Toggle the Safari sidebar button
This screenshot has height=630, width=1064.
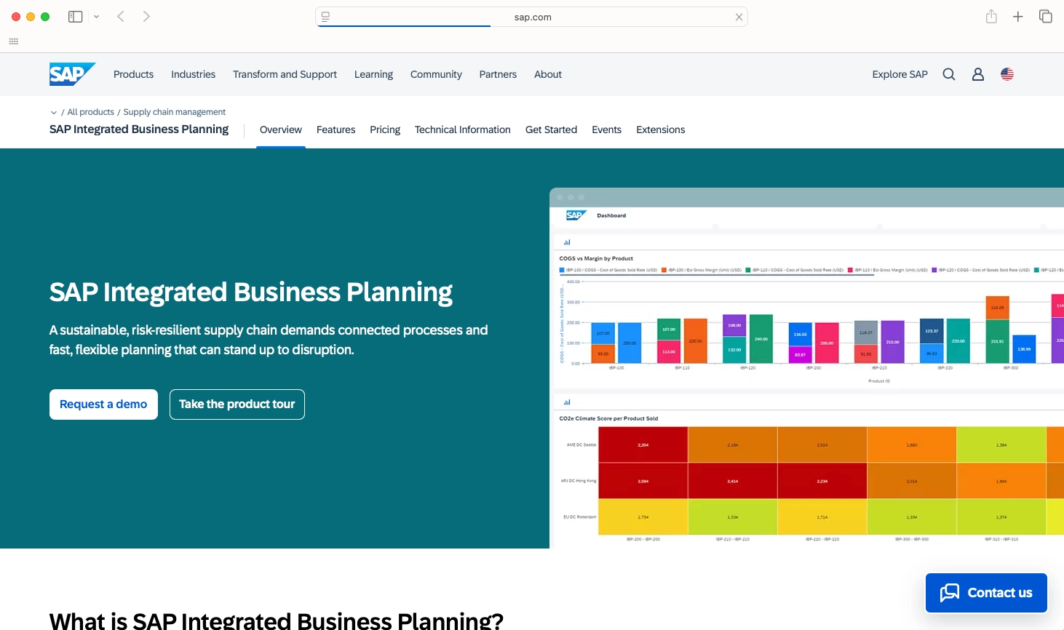pos(75,17)
